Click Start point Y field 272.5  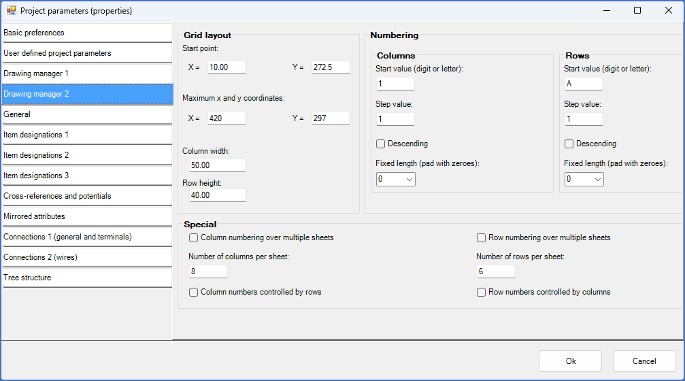(x=331, y=67)
